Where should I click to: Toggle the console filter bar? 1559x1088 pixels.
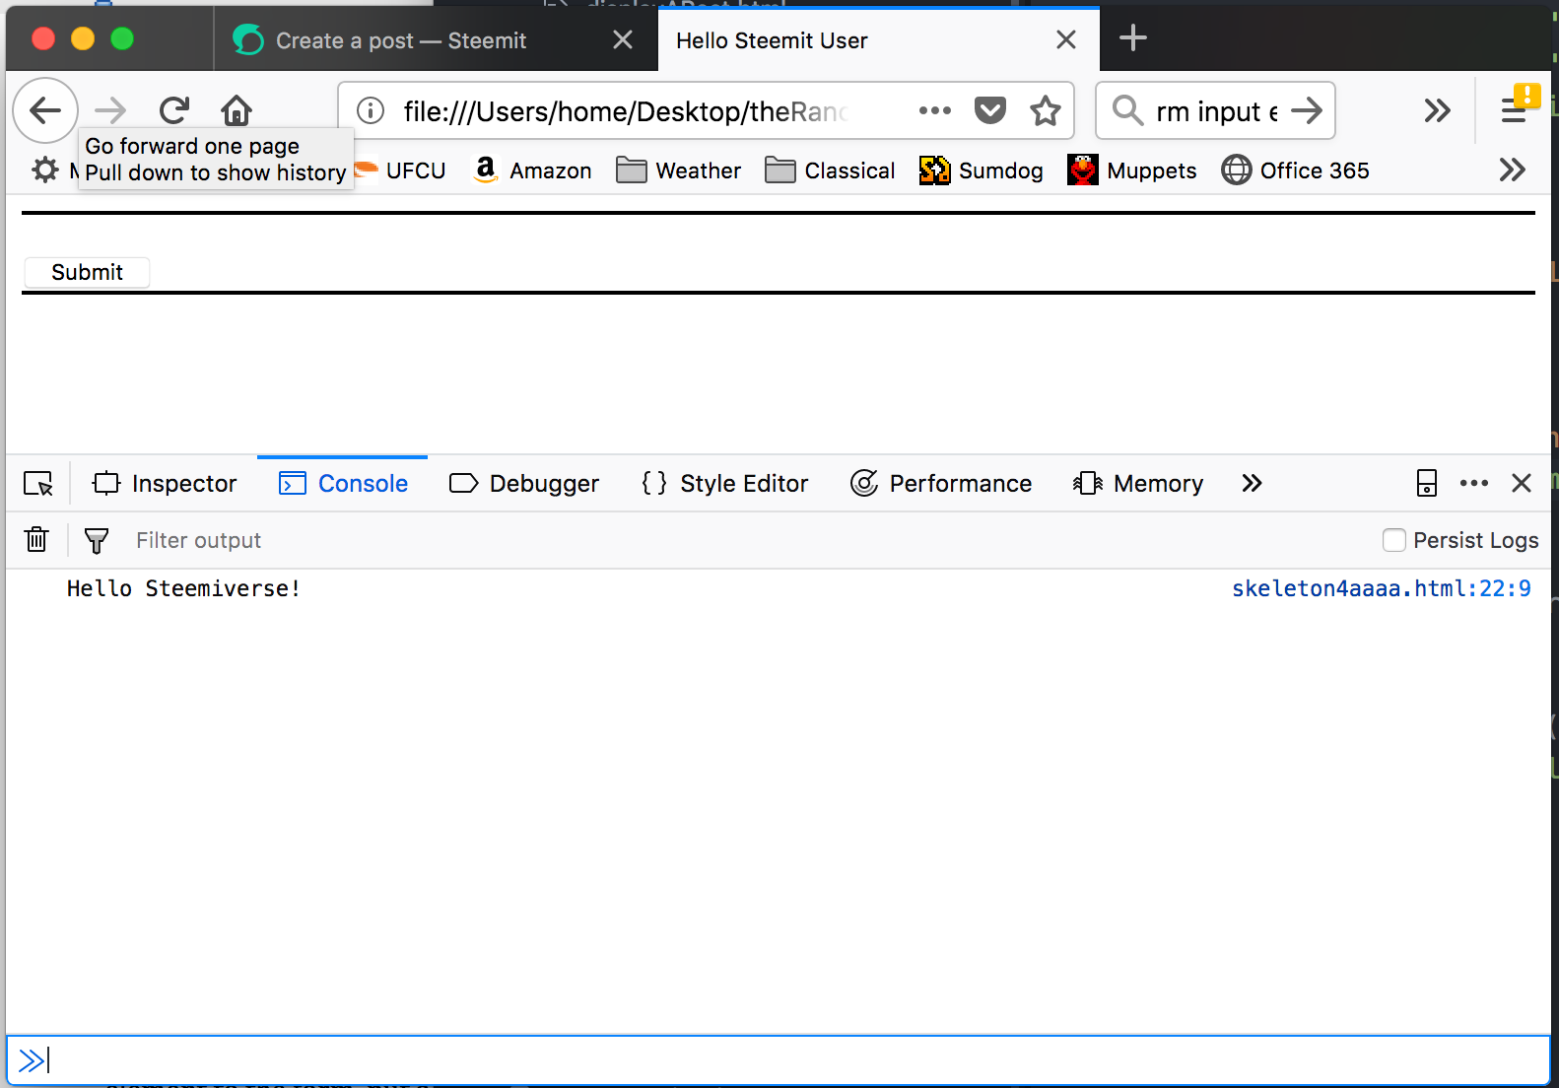coord(97,540)
